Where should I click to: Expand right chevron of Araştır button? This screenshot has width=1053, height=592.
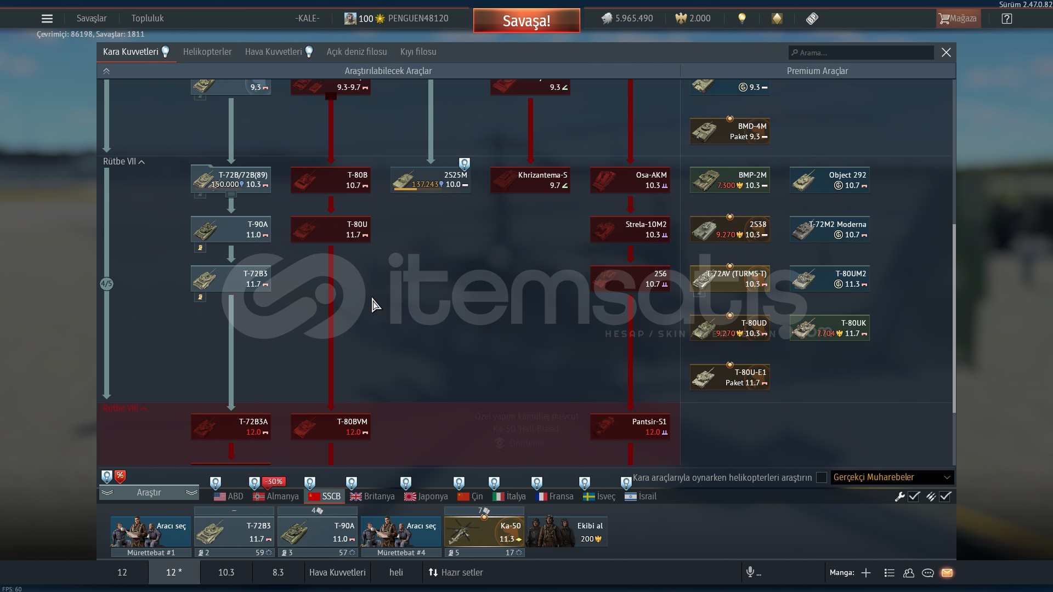[191, 493]
